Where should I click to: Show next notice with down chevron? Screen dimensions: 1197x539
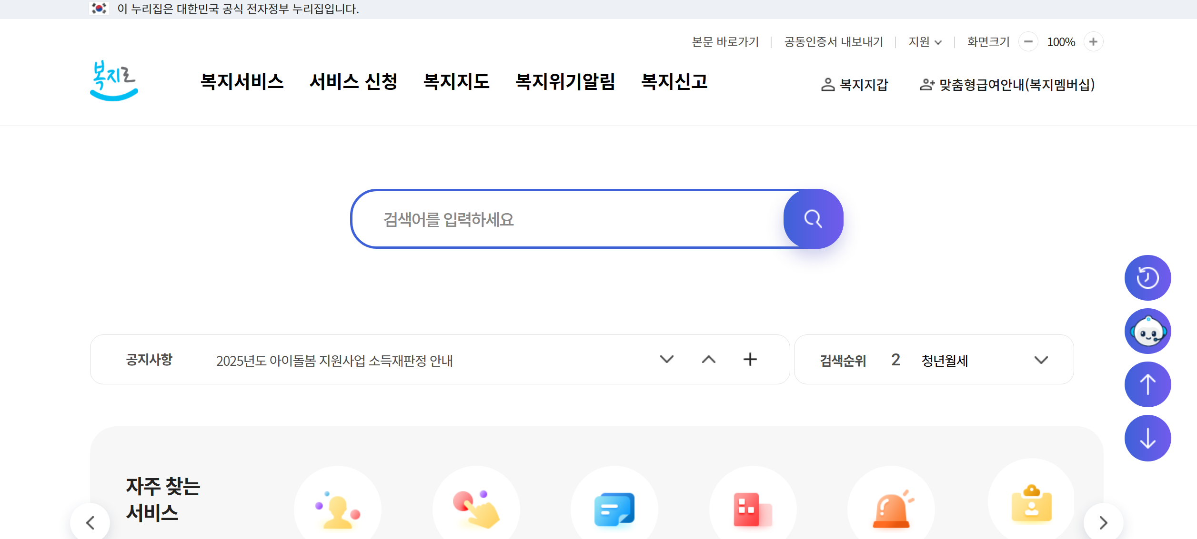pos(666,359)
